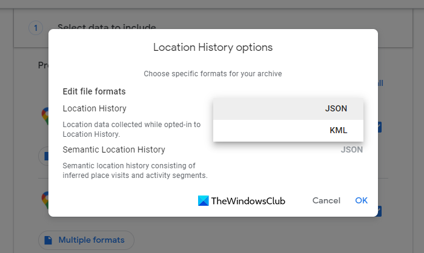
Task: Cancel the Location History options dialog
Action: point(326,200)
